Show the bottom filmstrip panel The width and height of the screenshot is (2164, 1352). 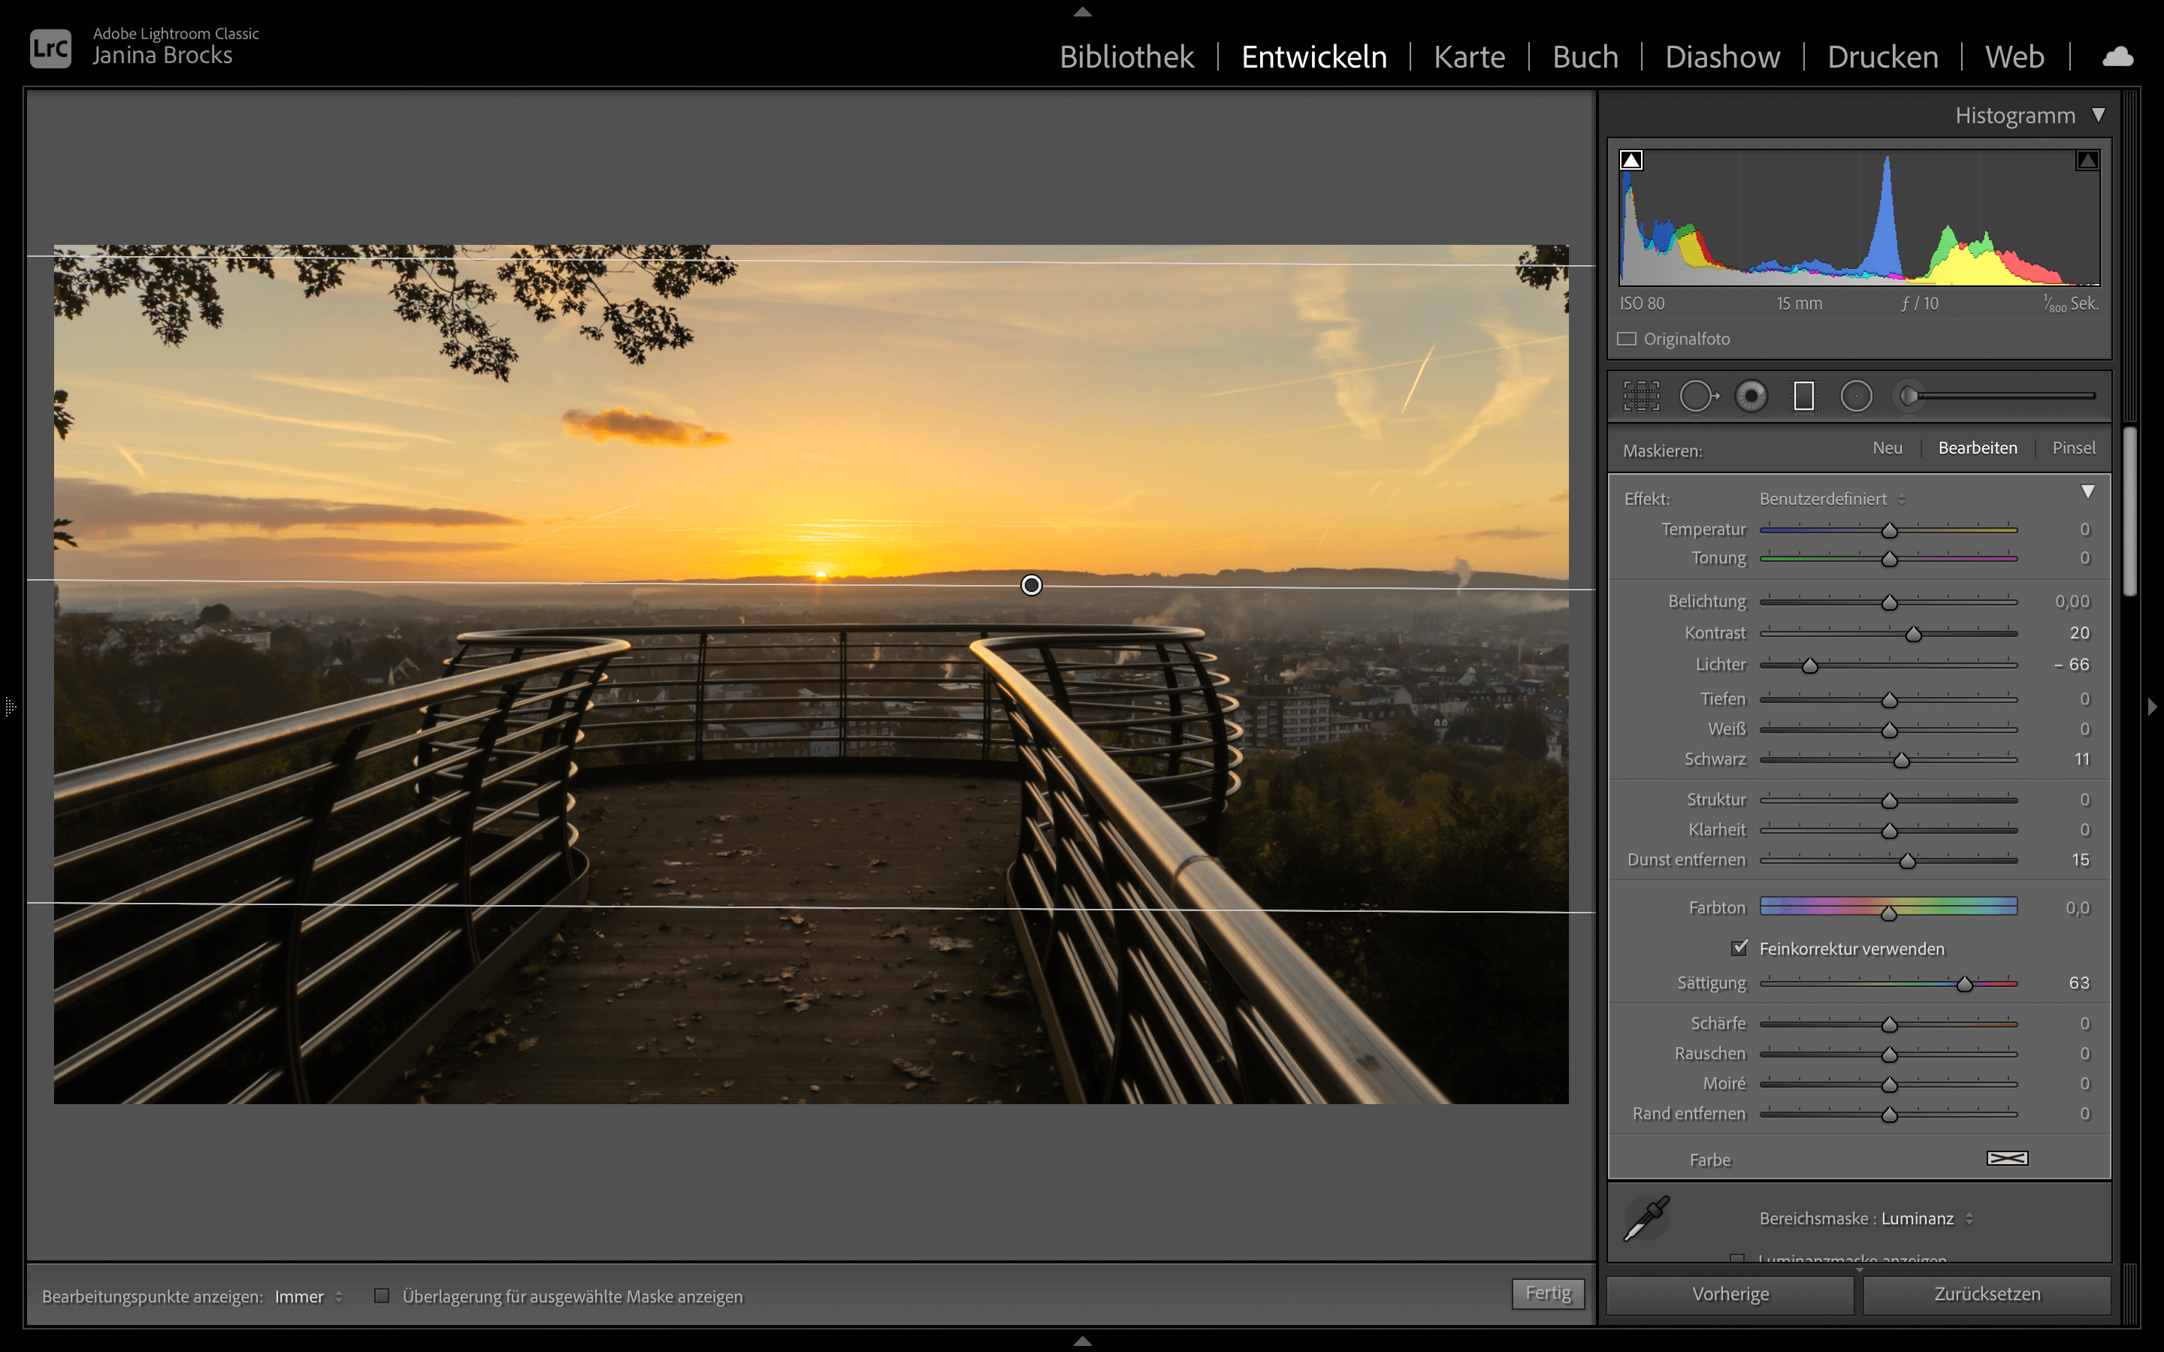[x=1082, y=1341]
